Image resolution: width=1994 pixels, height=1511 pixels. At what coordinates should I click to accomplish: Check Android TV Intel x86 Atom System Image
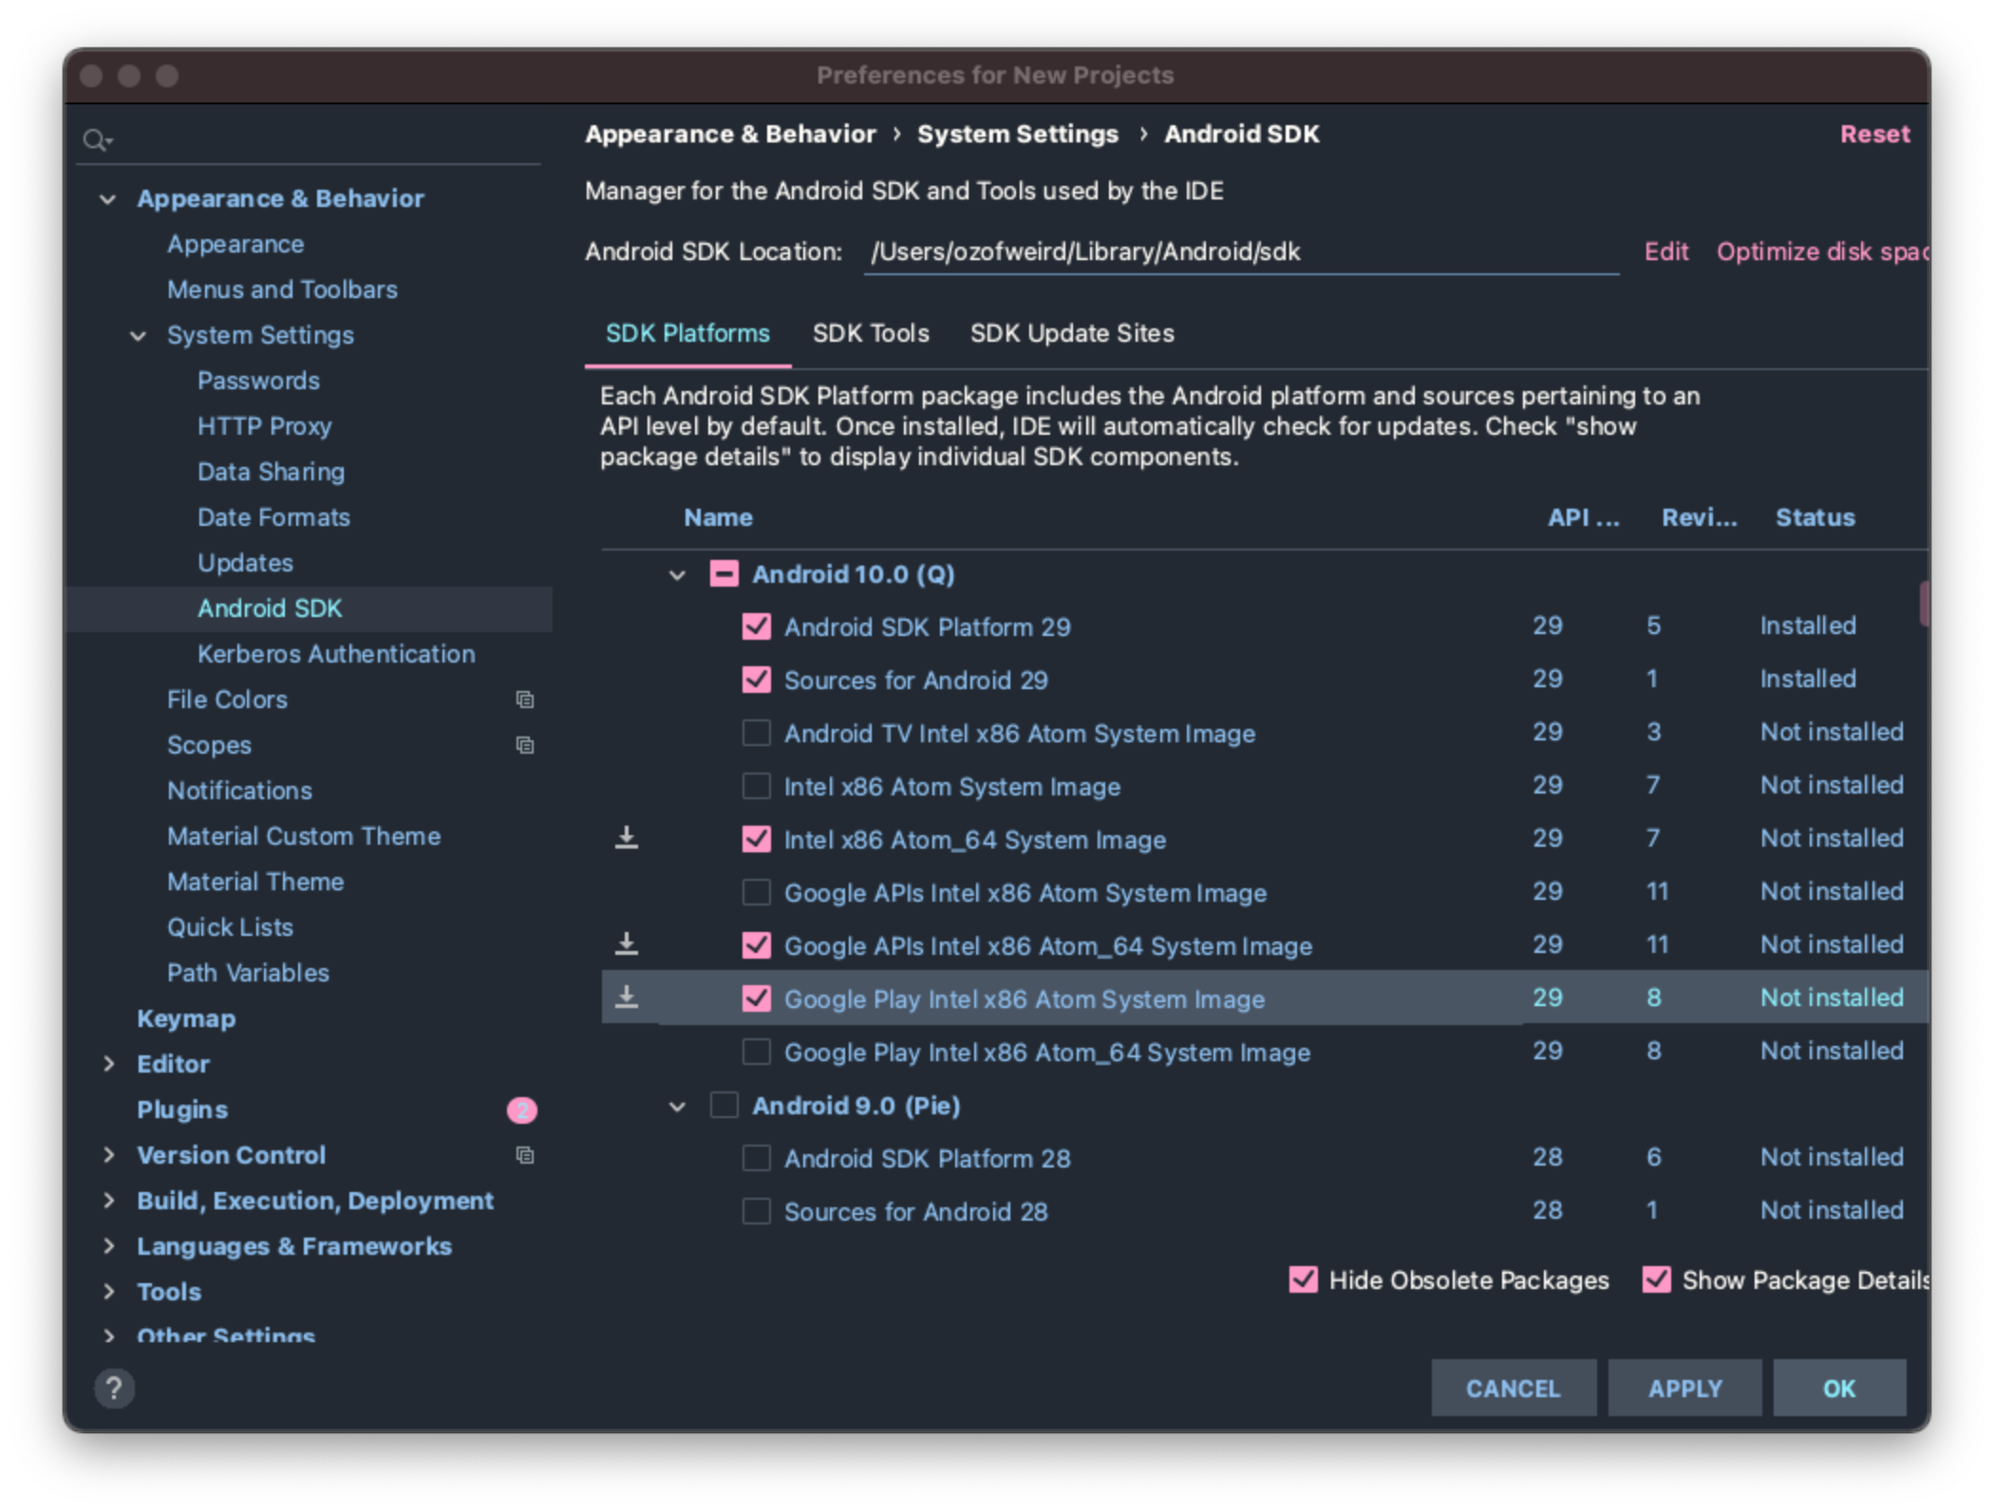tap(757, 733)
